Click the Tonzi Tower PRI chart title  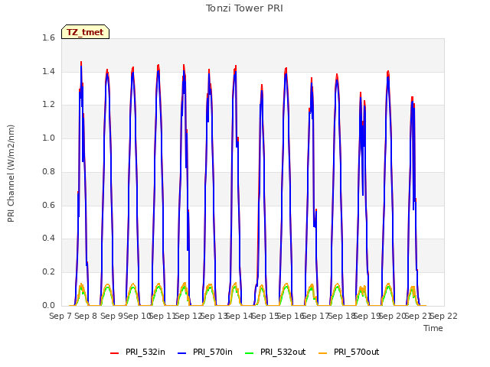[244, 8]
